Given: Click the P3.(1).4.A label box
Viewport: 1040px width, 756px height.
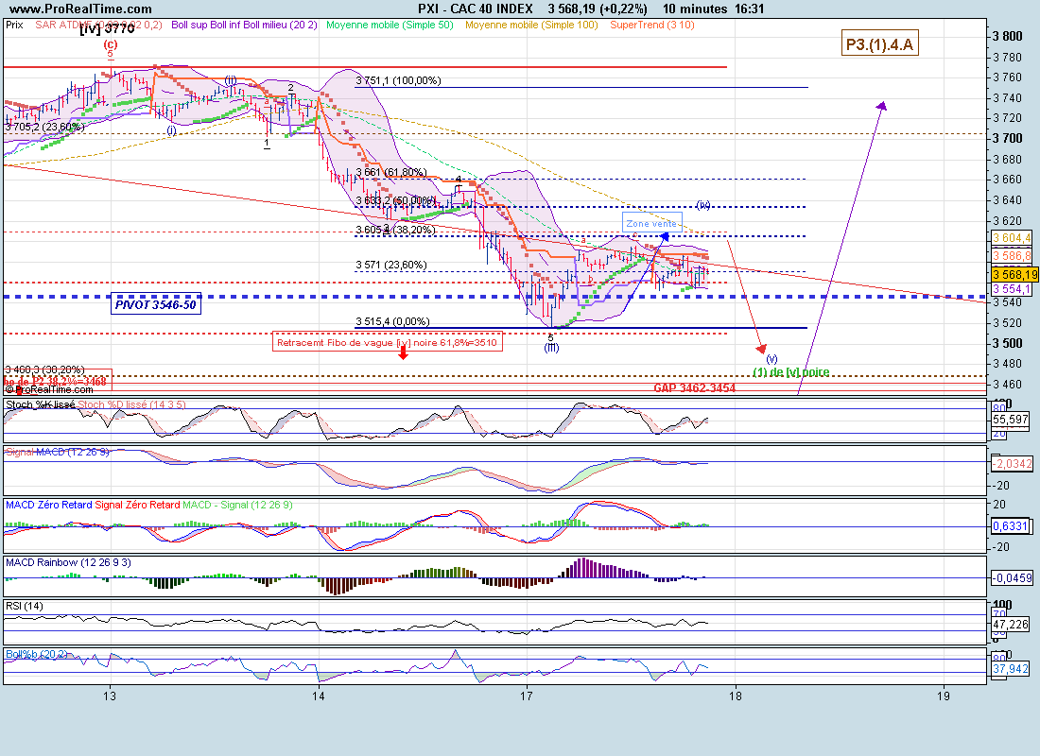Looking at the screenshot, I should click(x=879, y=44).
